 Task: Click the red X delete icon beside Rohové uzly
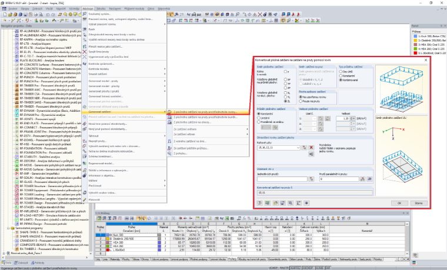coord(311,148)
